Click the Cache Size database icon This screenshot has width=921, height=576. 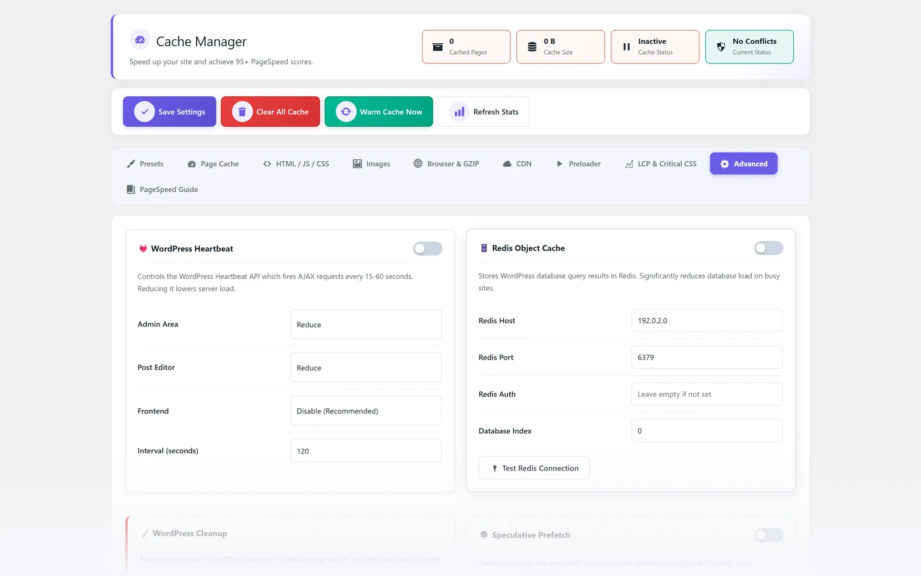(532, 47)
